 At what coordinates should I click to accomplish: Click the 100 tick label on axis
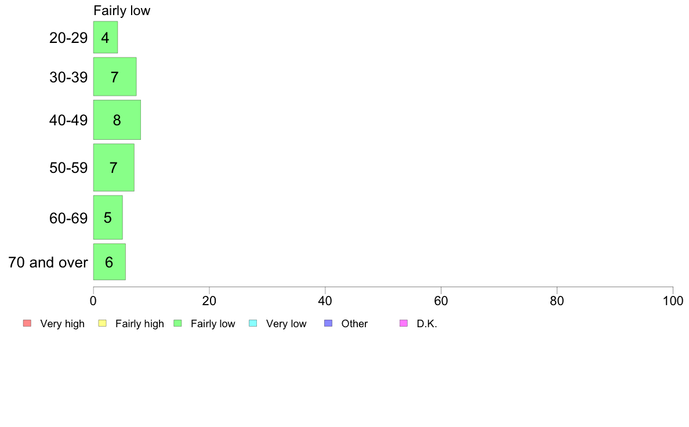click(x=673, y=301)
